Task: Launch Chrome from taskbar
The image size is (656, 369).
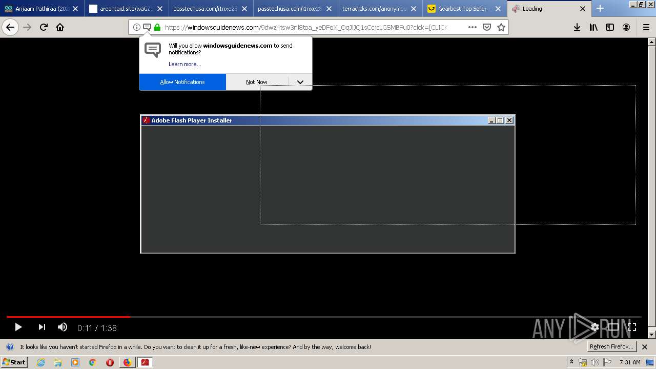Action: coord(93,362)
